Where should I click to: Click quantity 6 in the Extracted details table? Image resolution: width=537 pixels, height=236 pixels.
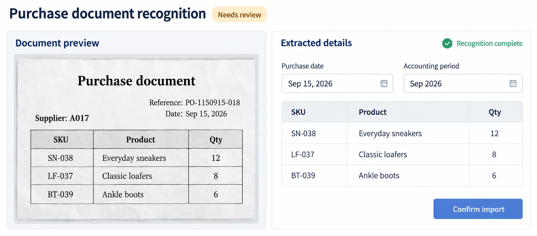[494, 176]
